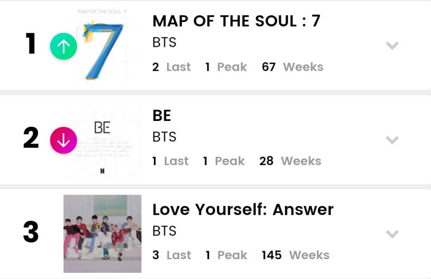
Task: Click the 67 Weeks stat
Action: (292, 67)
